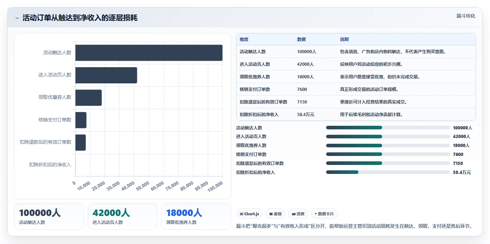The height and width of the screenshot is (244, 490).
Task: Click chart axis label 扣除折扣后的净收入
Action: [50, 165]
